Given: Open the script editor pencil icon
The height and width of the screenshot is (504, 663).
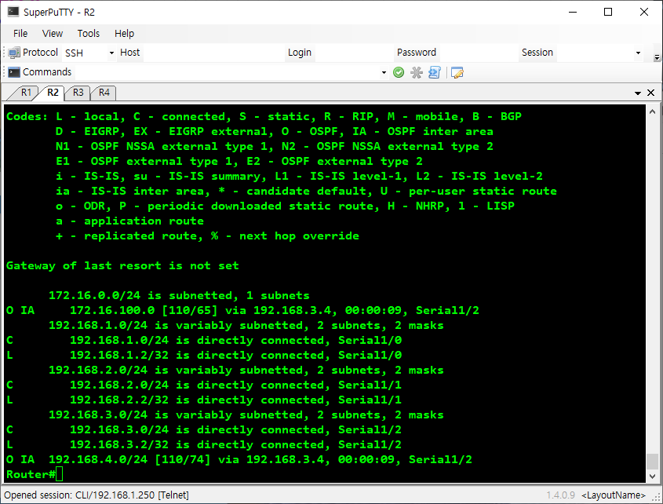Looking at the screenshot, I should click(457, 72).
